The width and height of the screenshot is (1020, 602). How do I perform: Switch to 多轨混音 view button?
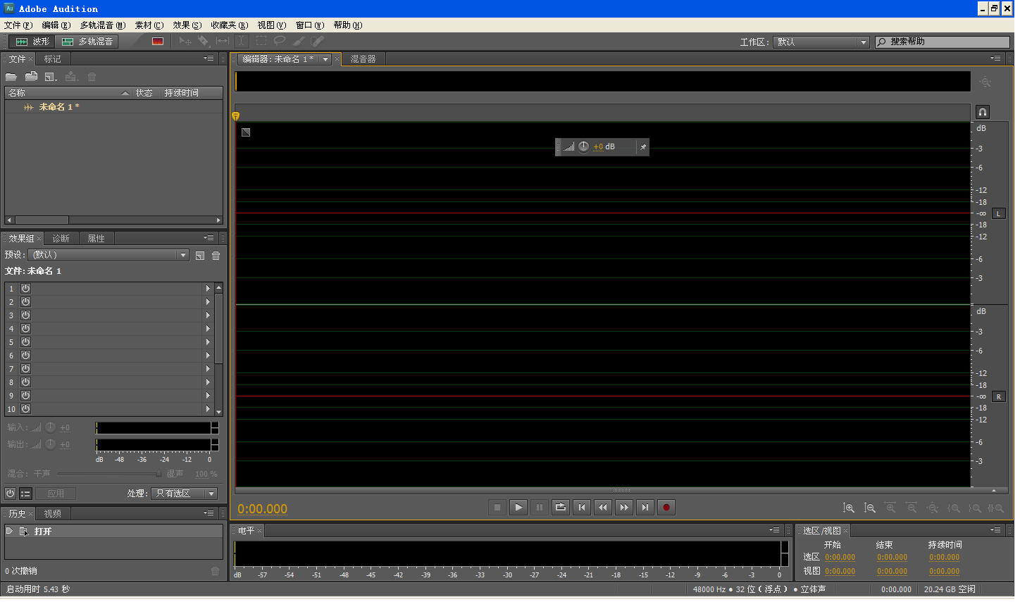pos(87,42)
